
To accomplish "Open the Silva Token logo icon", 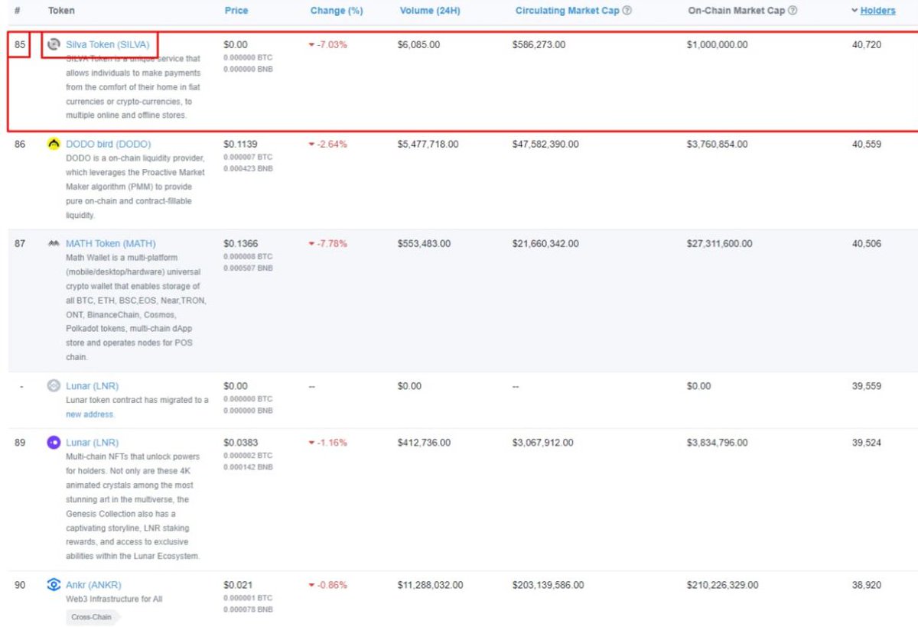I will [54, 44].
